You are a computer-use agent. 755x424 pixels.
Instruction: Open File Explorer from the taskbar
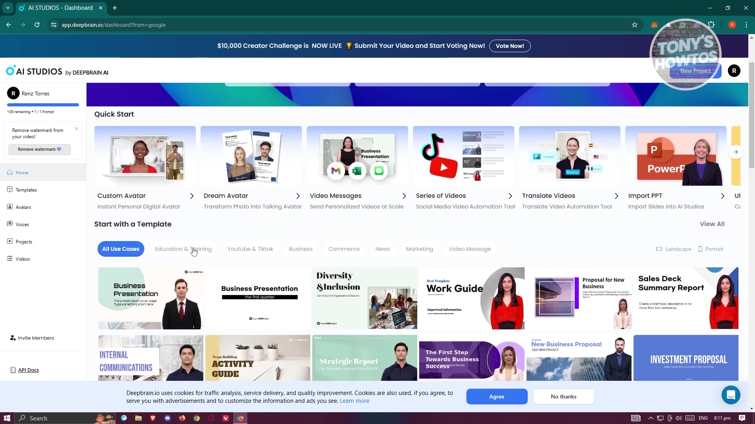pyautogui.click(x=138, y=418)
